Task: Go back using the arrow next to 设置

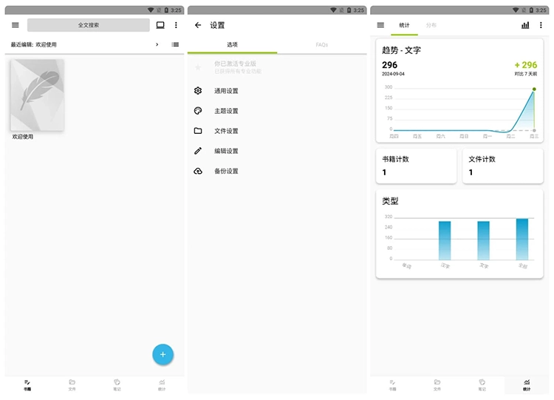Action: point(198,25)
